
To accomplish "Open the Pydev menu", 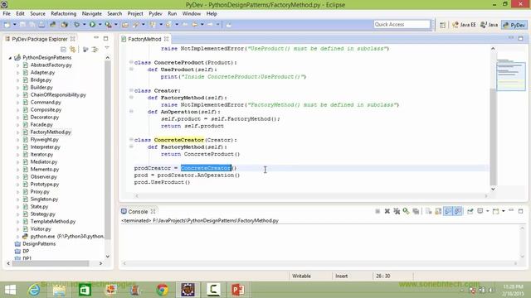I will [x=155, y=13].
